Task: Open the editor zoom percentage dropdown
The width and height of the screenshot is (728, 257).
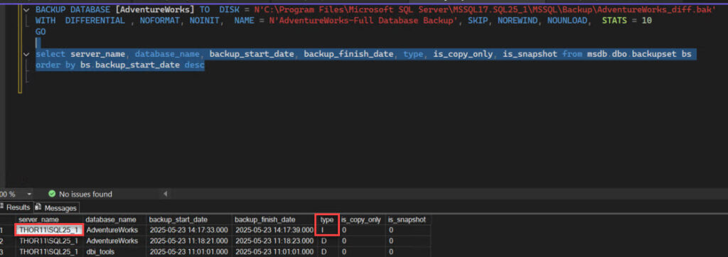Action: click(x=30, y=194)
